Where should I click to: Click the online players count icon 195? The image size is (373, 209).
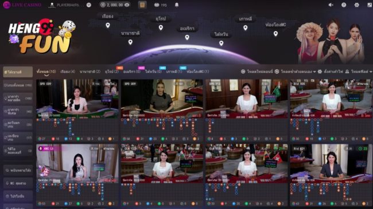pos(160,5)
